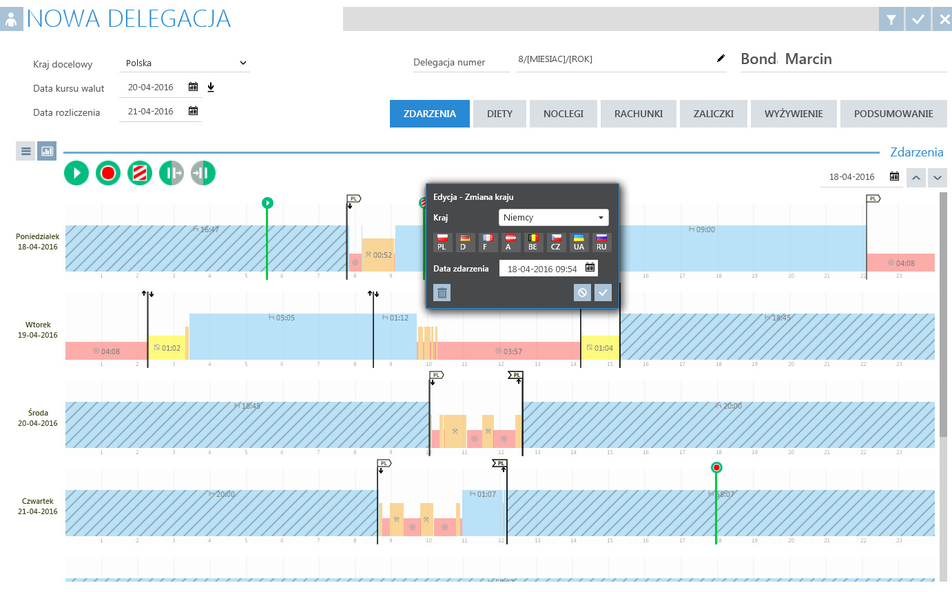Select Poland flag PL in popup
The height and width of the screenshot is (592, 952).
tap(442, 242)
